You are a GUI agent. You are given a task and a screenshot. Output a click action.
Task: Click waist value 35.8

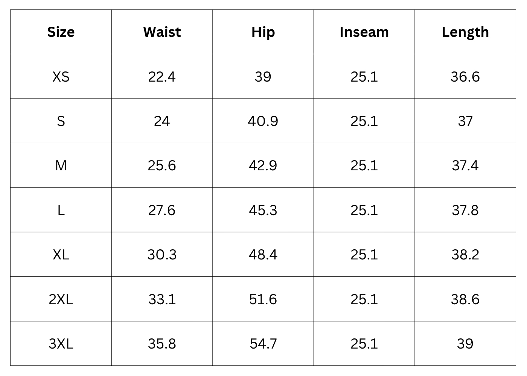click(162, 344)
